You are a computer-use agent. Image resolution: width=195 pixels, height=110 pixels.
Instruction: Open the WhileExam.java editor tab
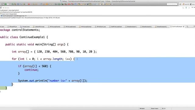[x=100, y=27]
